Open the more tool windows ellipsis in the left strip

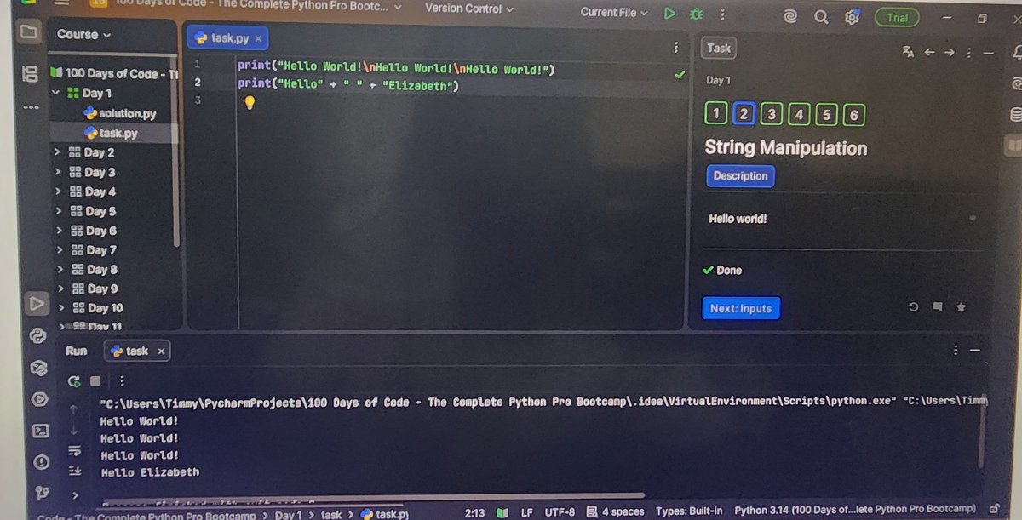tap(30, 107)
